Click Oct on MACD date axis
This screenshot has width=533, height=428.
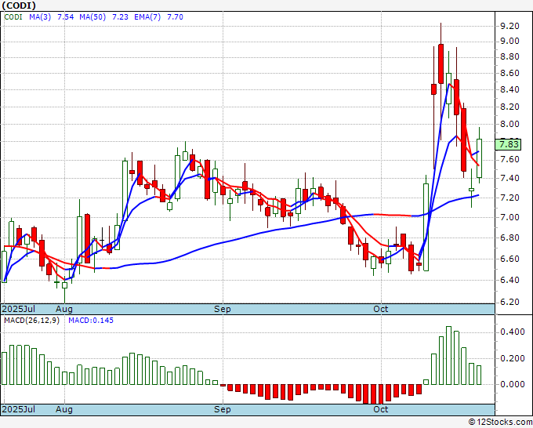point(380,409)
